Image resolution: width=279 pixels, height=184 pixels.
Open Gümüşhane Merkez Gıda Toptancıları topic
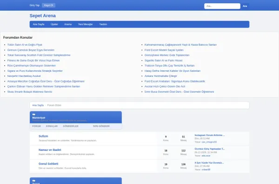click(167, 55)
